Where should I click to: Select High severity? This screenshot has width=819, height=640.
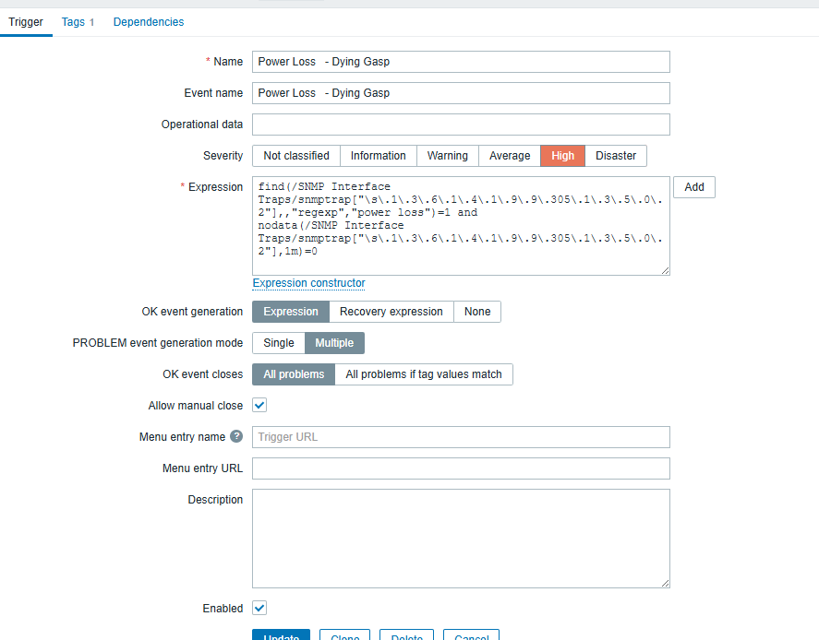pyautogui.click(x=562, y=156)
